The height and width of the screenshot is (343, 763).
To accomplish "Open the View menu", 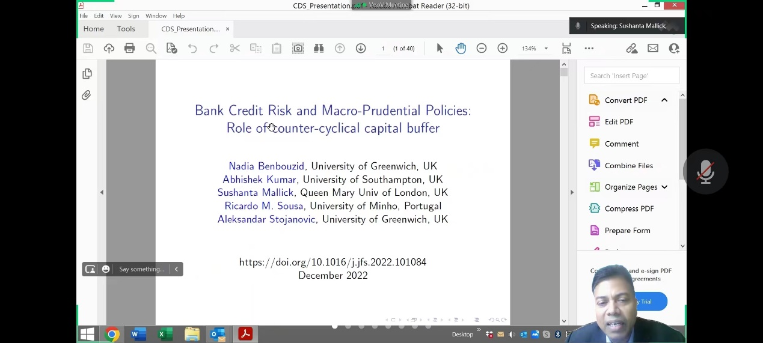I will click(x=115, y=16).
